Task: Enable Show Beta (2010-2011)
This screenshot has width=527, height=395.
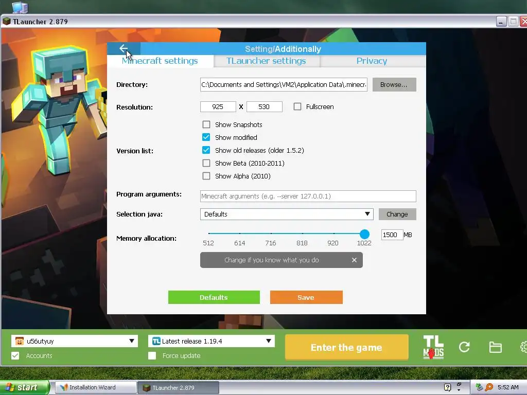Action: tap(206, 163)
